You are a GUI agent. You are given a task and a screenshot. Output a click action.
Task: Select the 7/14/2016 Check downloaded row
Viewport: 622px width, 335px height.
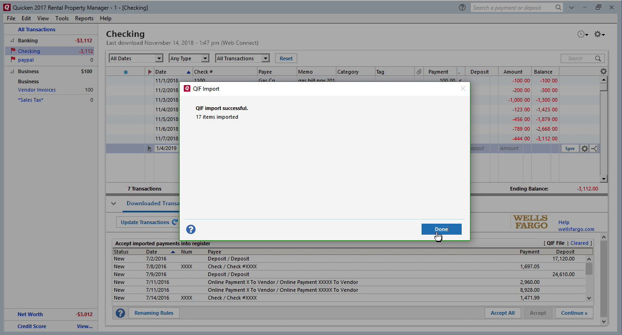(349, 298)
